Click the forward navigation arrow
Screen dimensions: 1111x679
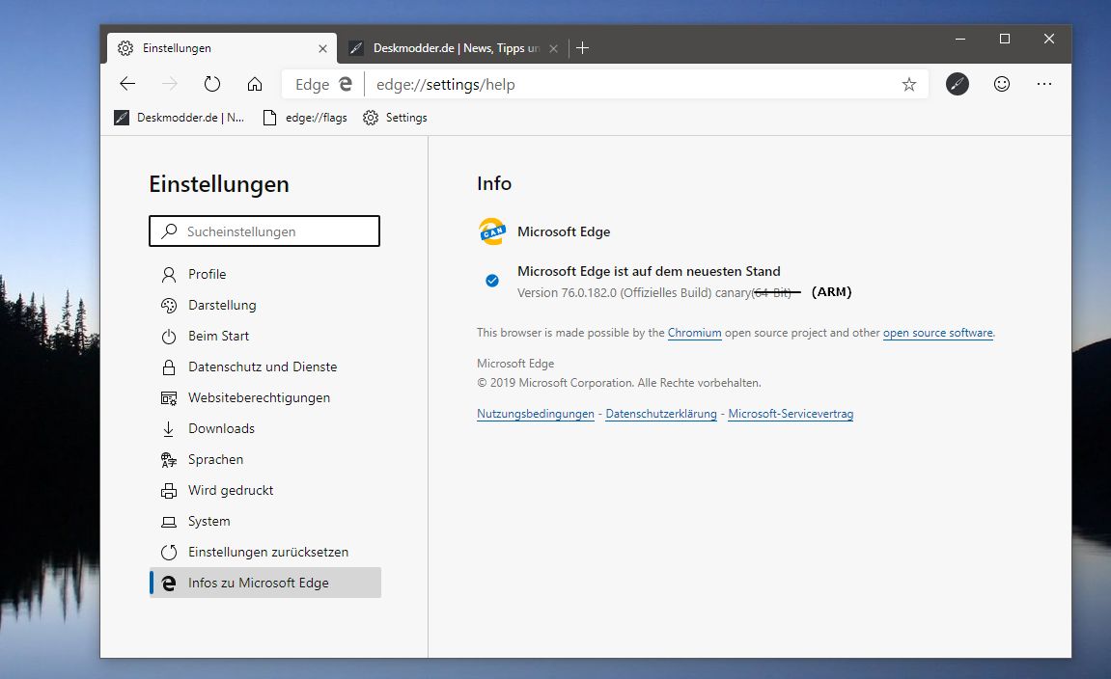pyautogui.click(x=170, y=84)
